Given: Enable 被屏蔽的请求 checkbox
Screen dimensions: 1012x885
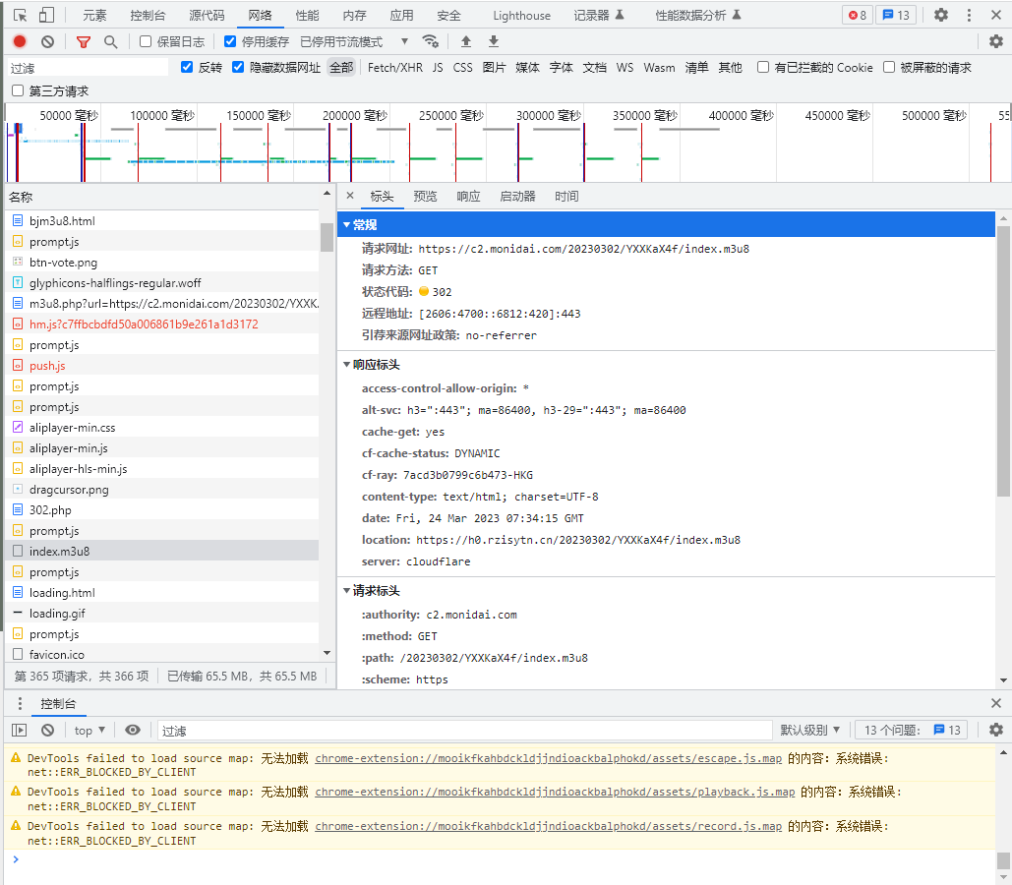Looking at the screenshot, I should pyautogui.click(x=889, y=67).
